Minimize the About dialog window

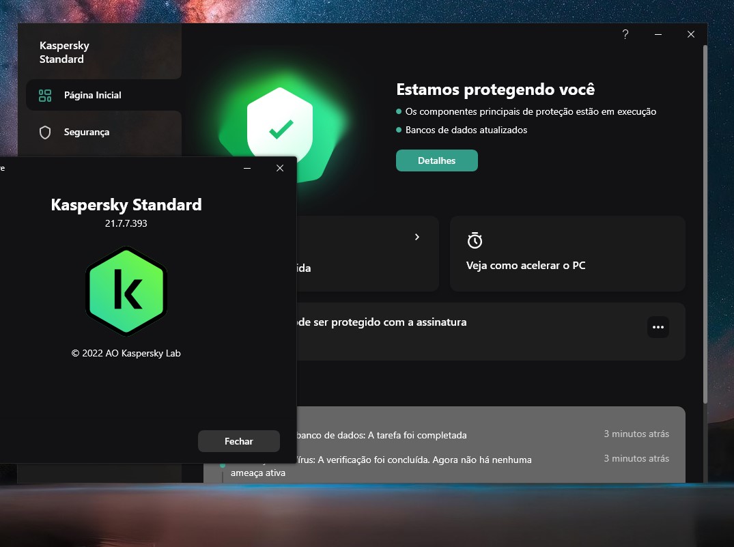coord(247,168)
